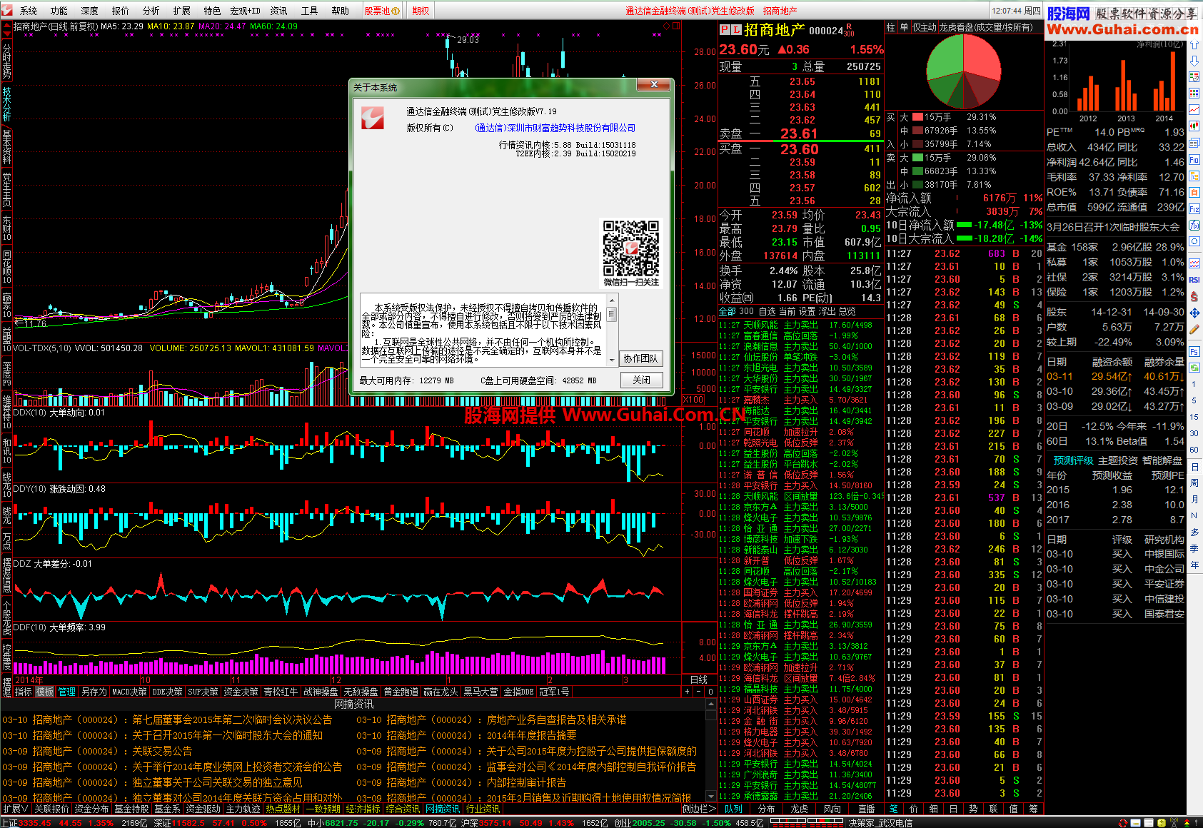Toggle the 单 option in order panel header
The height and width of the screenshot is (828, 1203).
(904, 27)
